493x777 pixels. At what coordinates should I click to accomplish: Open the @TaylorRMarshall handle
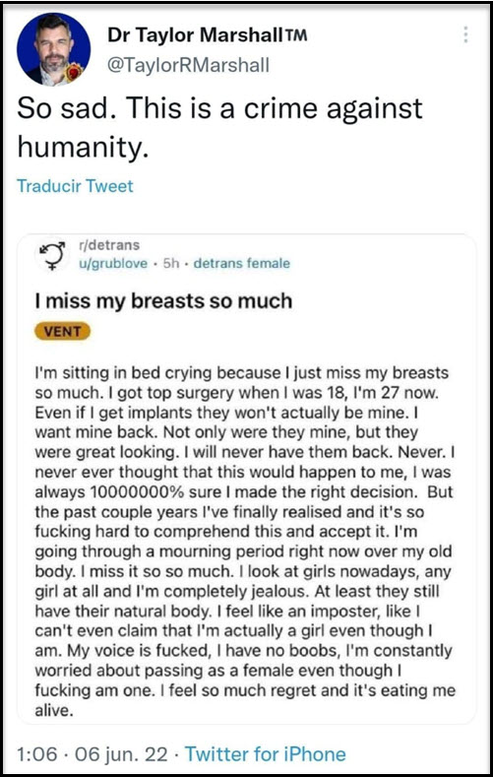(188, 65)
